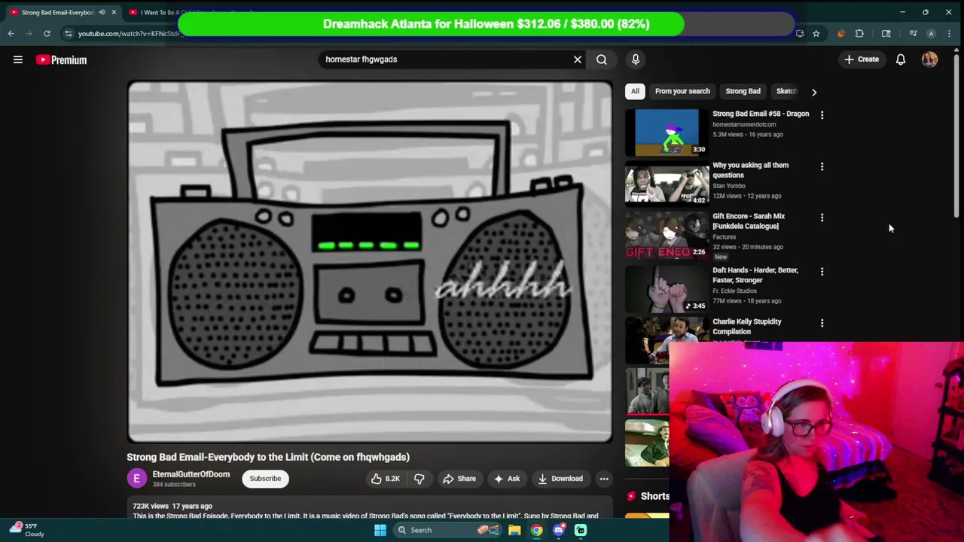Open the account avatar menu
The image size is (964, 542).
pos(930,59)
